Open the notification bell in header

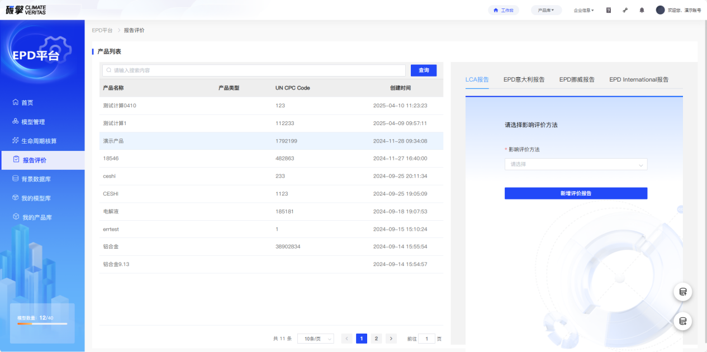pyautogui.click(x=642, y=10)
